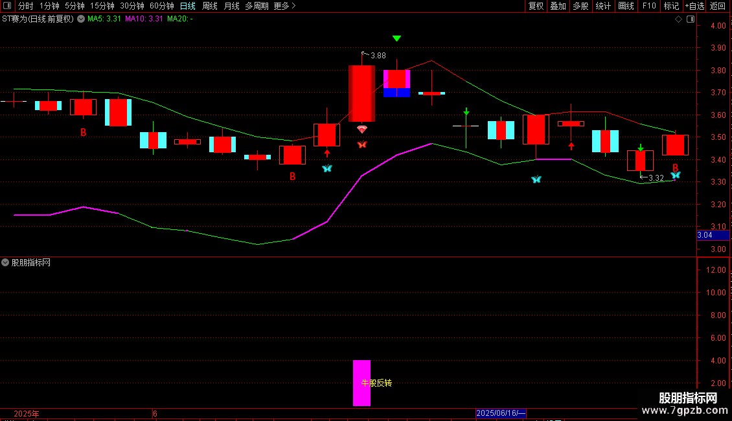
Task: Click the MA5: 3.31 legend value
Action: [104, 19]
